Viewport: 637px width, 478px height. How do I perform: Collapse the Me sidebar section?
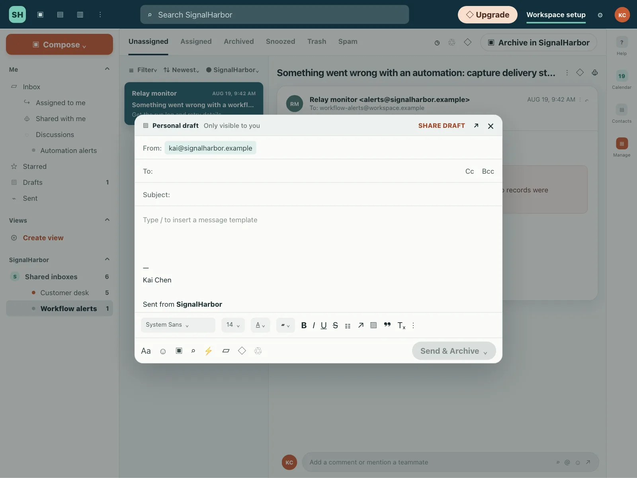[x=107, y=69]
